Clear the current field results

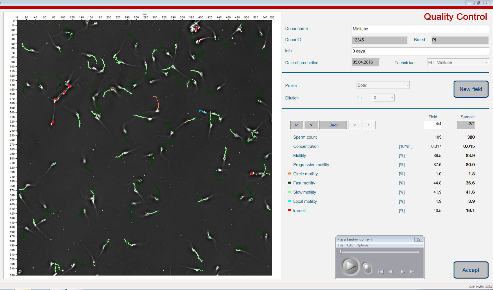coord(333,125)
